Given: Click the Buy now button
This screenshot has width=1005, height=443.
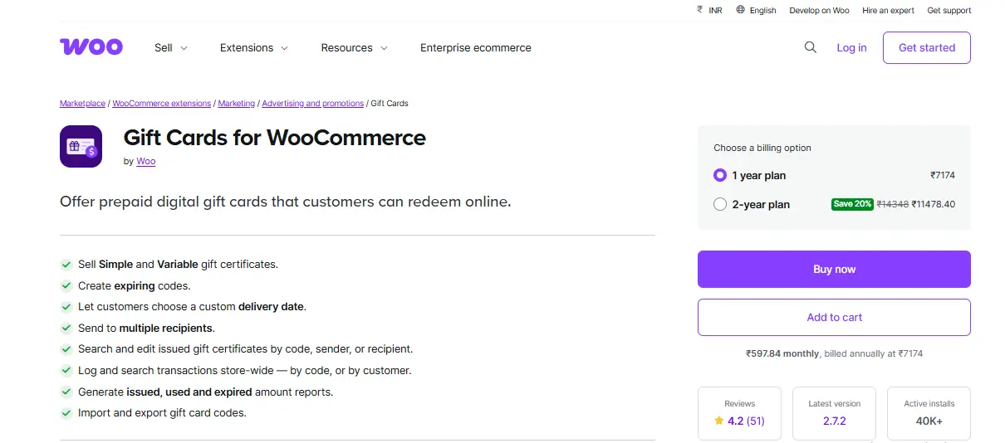Looking at the screenshot, I should tap(834, 269).
